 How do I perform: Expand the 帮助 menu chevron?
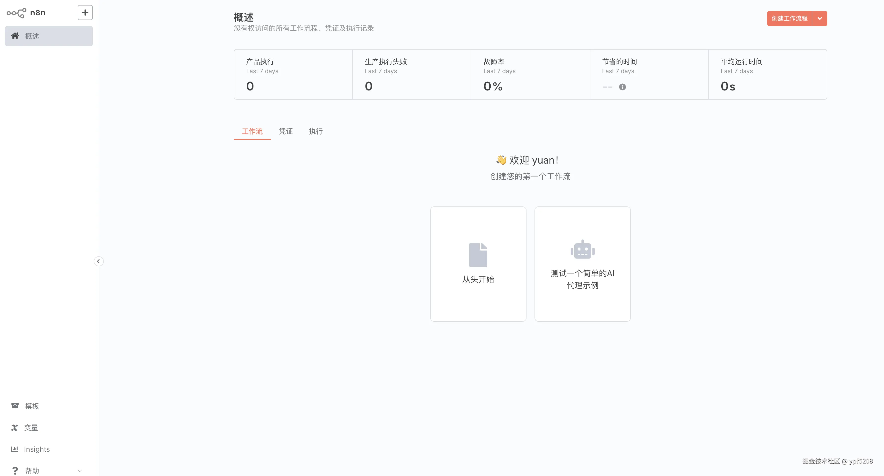coord(80,470)
